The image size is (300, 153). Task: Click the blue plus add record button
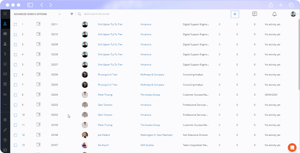(x=235, y=14)
